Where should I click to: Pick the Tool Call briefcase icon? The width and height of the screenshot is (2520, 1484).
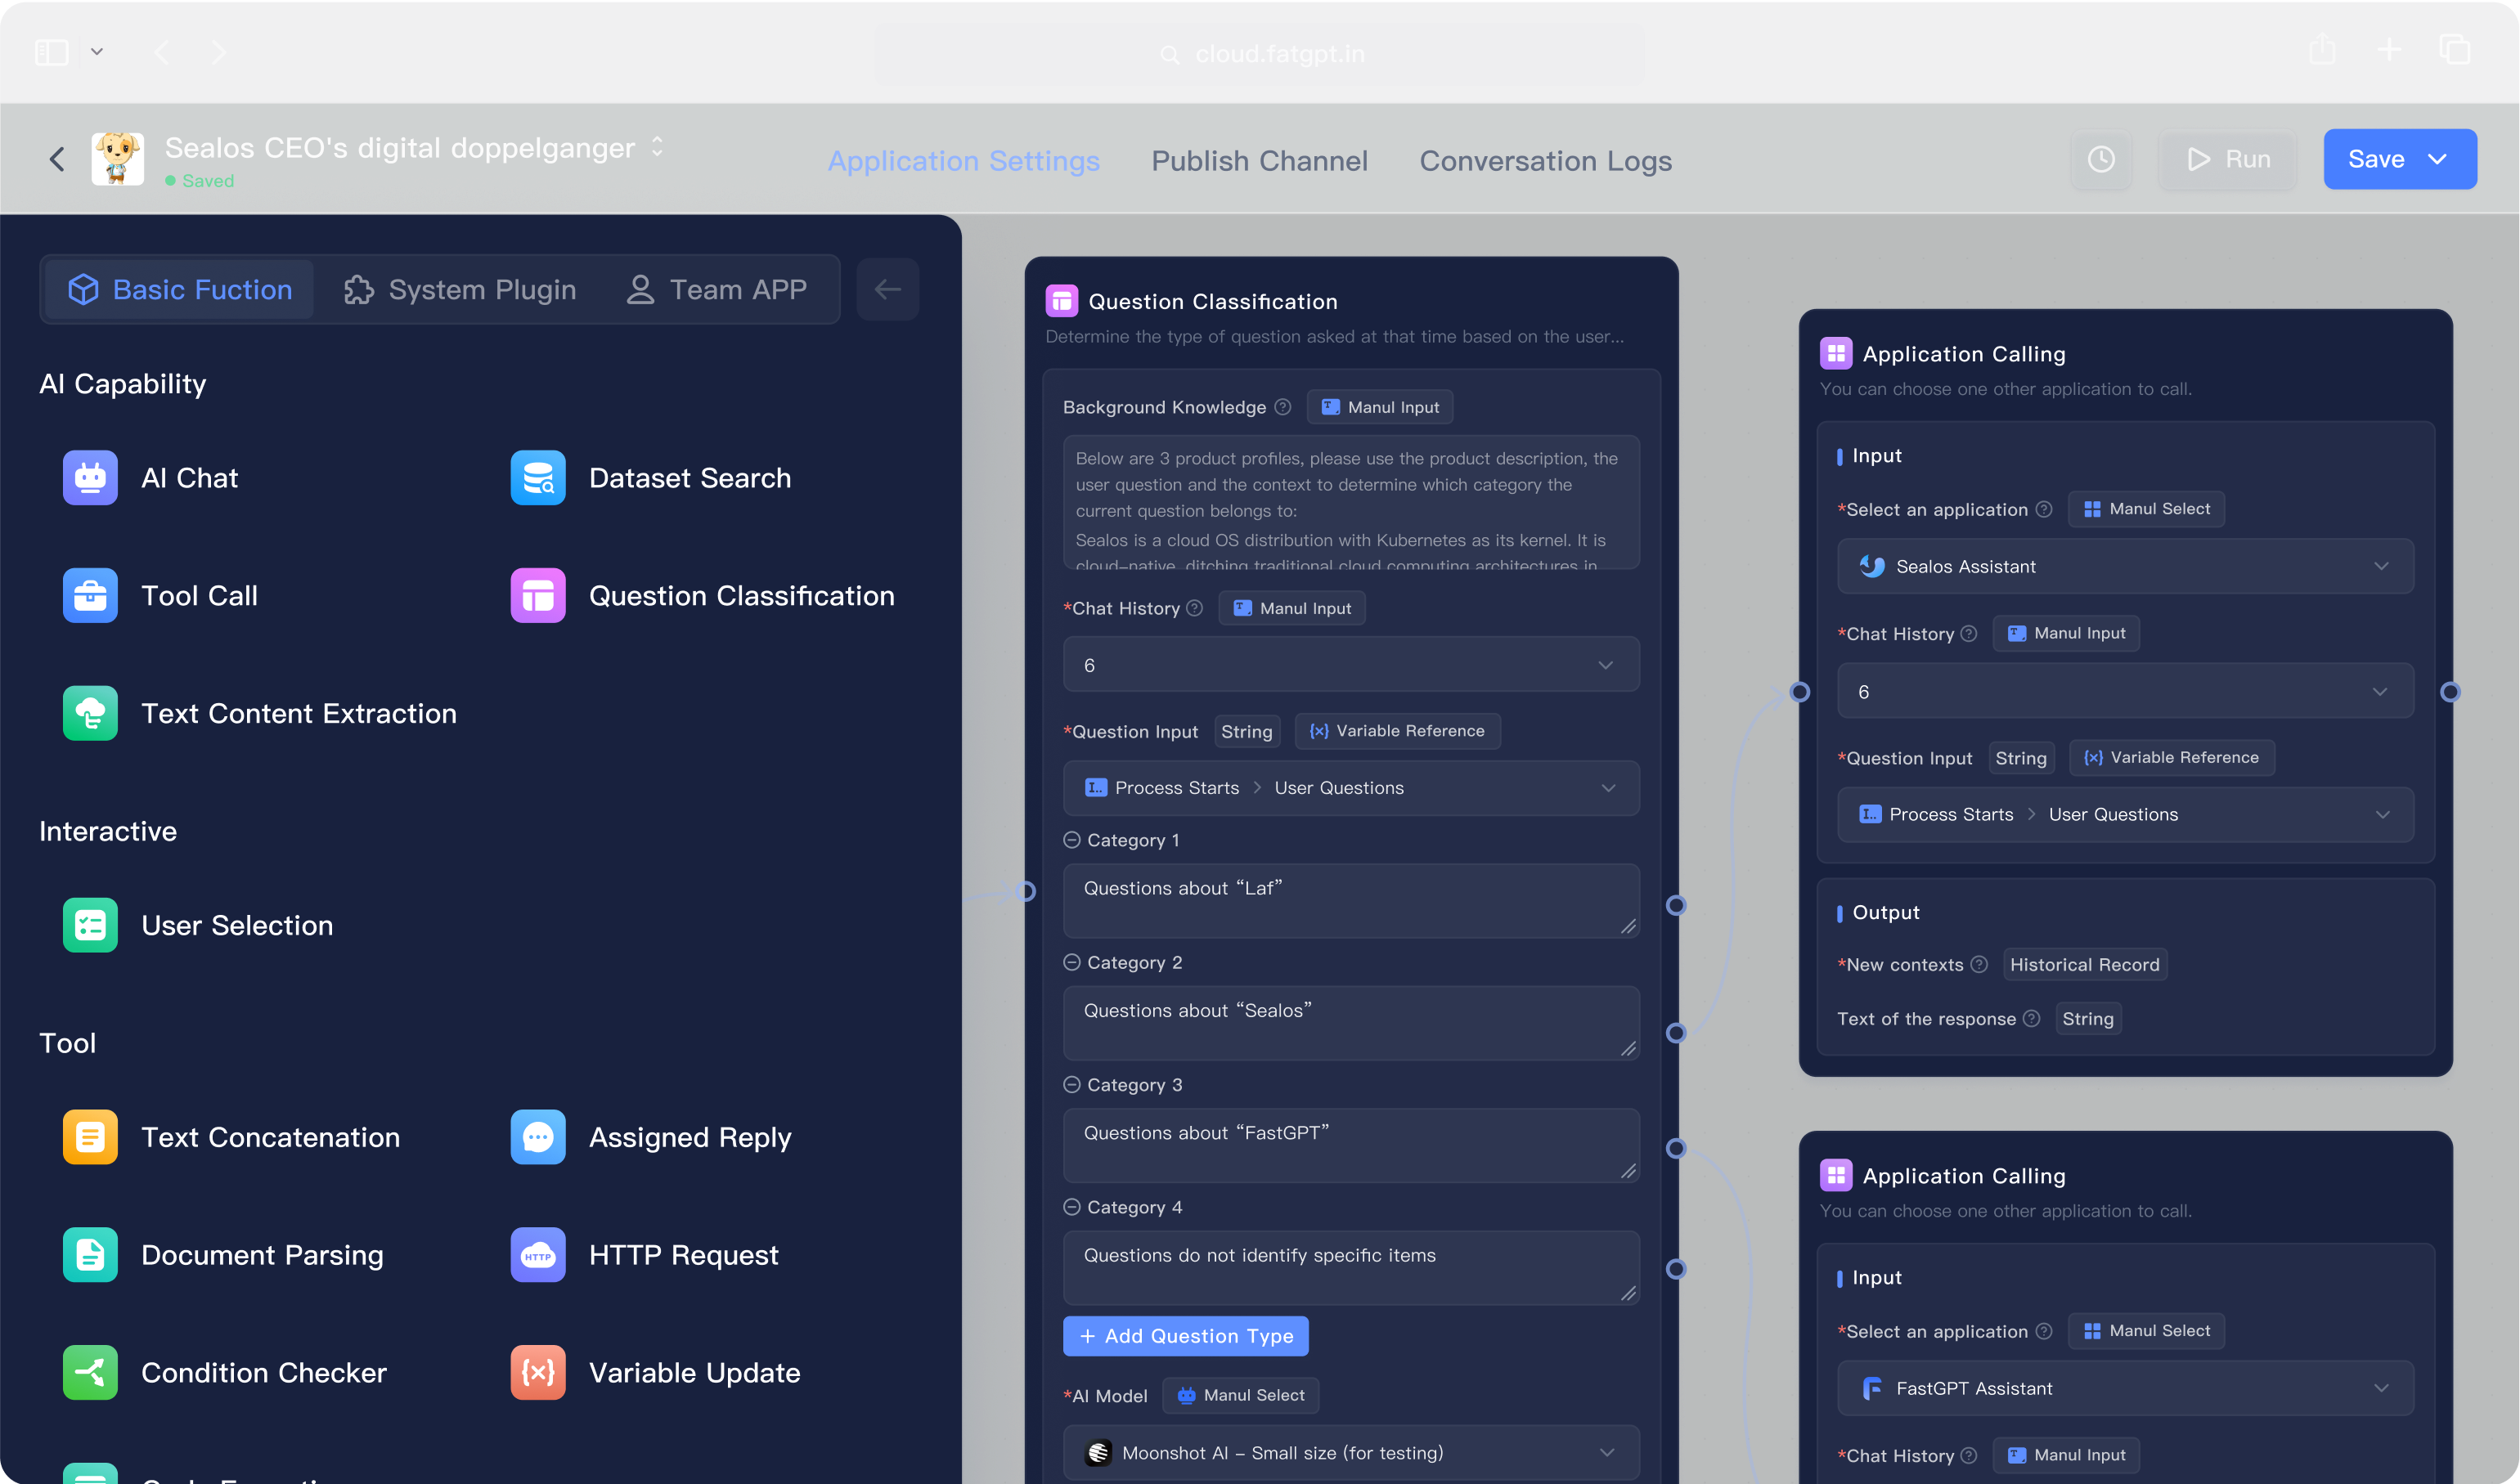click(x=90, y=596)
